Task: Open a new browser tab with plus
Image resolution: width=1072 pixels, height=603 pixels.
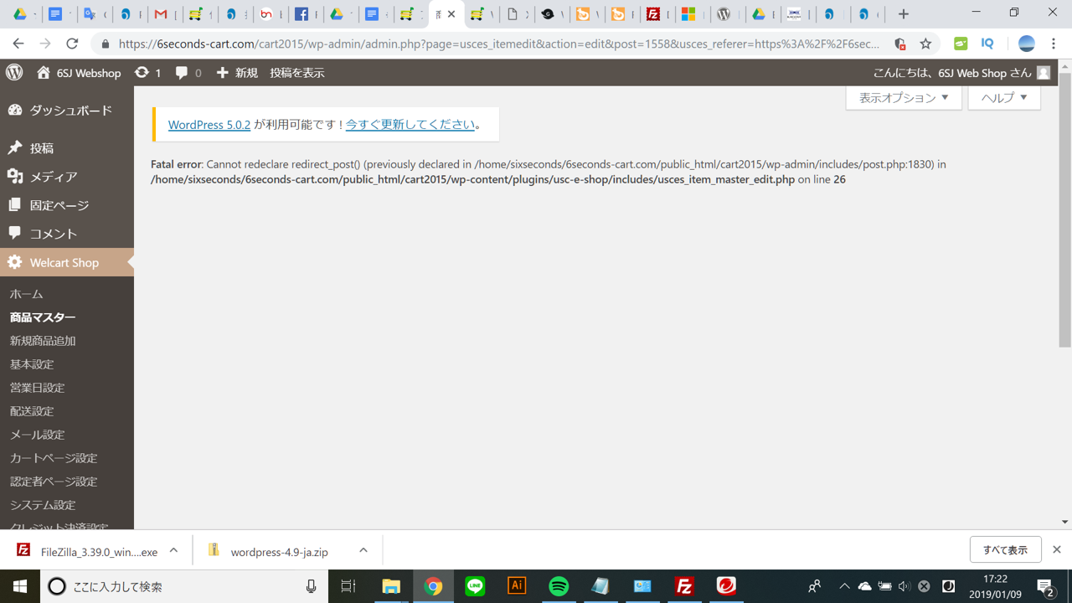Action: click(x=903, y=14)
